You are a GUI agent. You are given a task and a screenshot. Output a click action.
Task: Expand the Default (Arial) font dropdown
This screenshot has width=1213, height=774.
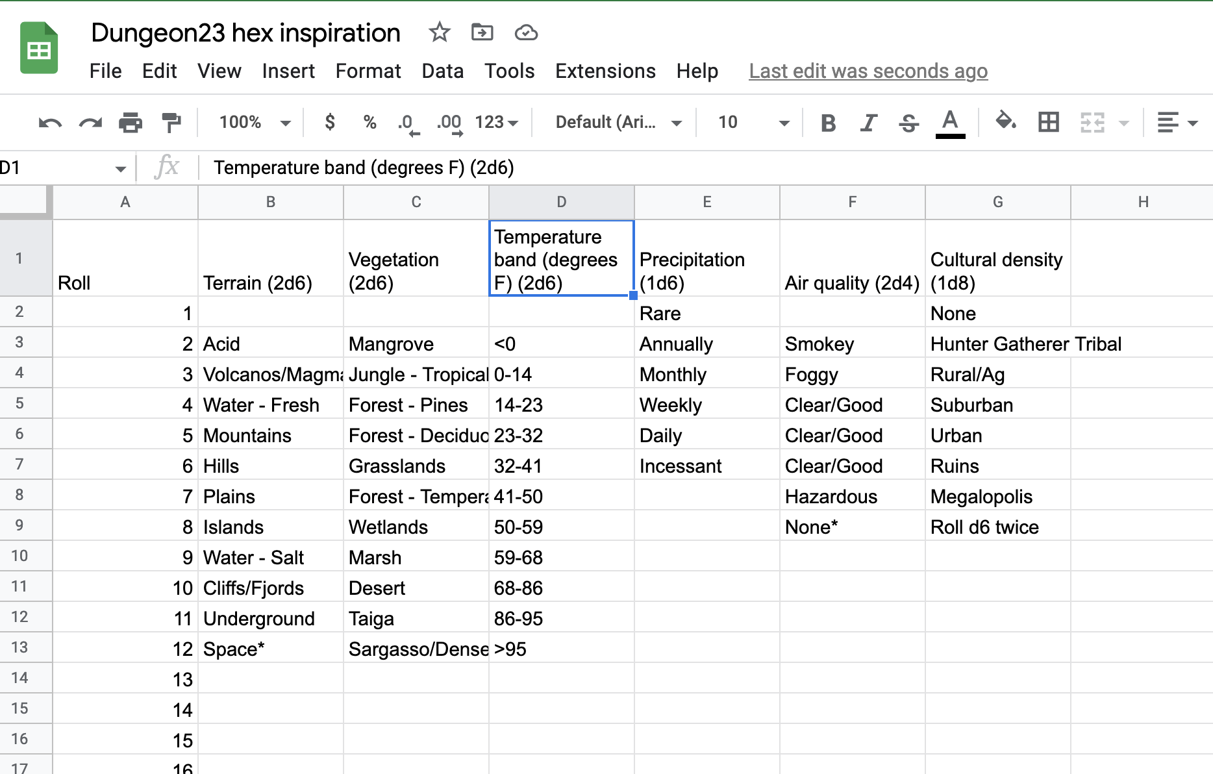[x=618, y=123]
